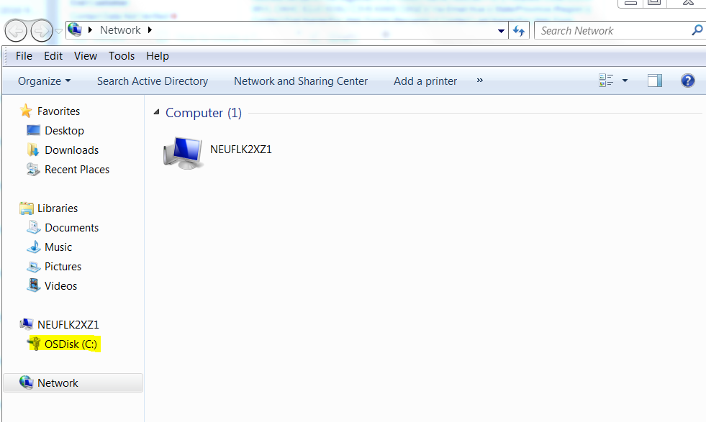Image resolution: width=706 pixels, height=422 pixels.
Task: Click the Videos filmstrip icon
Action: [33, 285]
